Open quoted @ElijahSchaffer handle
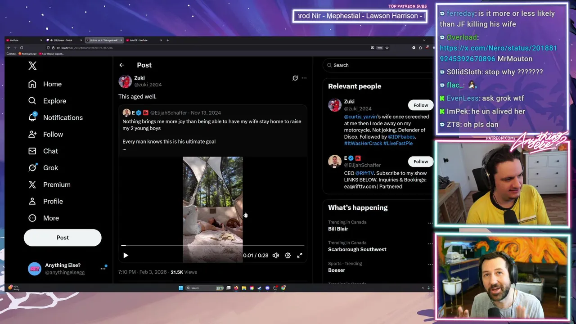Image resolution: width=576 pixels, height=324 pixels. pos(168,112)
